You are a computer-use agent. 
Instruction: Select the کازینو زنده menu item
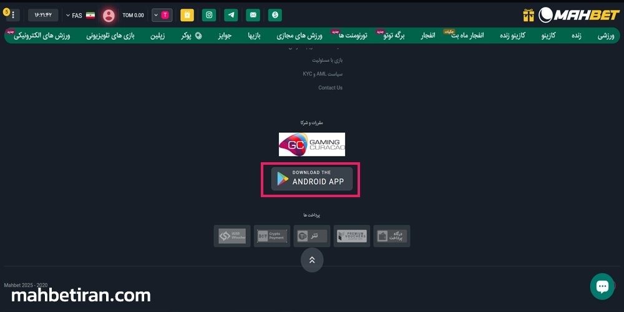512,36
